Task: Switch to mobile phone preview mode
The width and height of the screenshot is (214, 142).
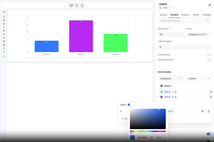Action: tap(82, 6)
